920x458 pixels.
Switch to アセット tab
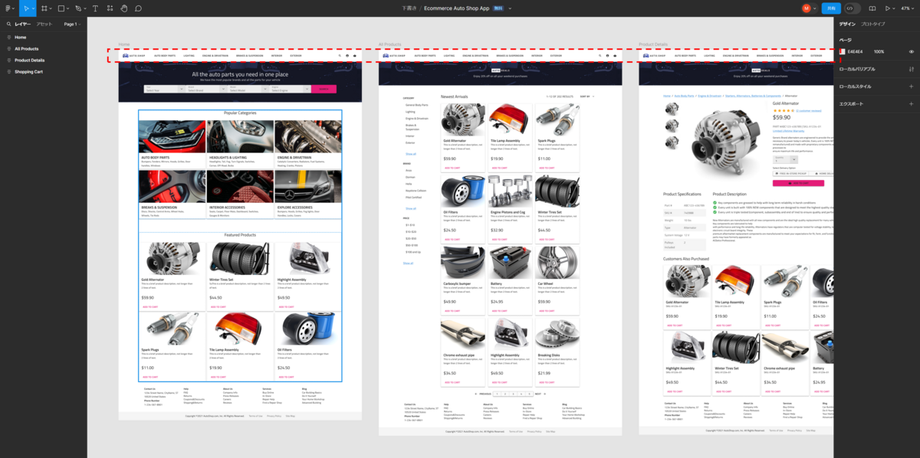click(x=44, y=25)
